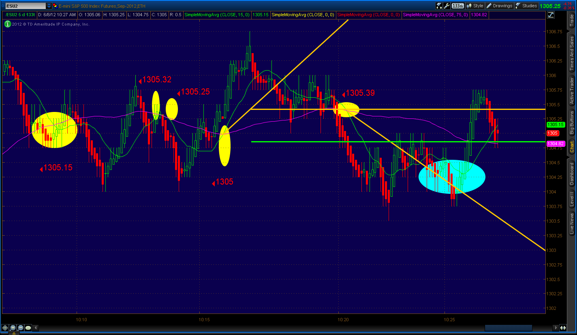Click the red 1305 price axis bubble
Viewport: 577px width, 335px height.
(553, 133)
